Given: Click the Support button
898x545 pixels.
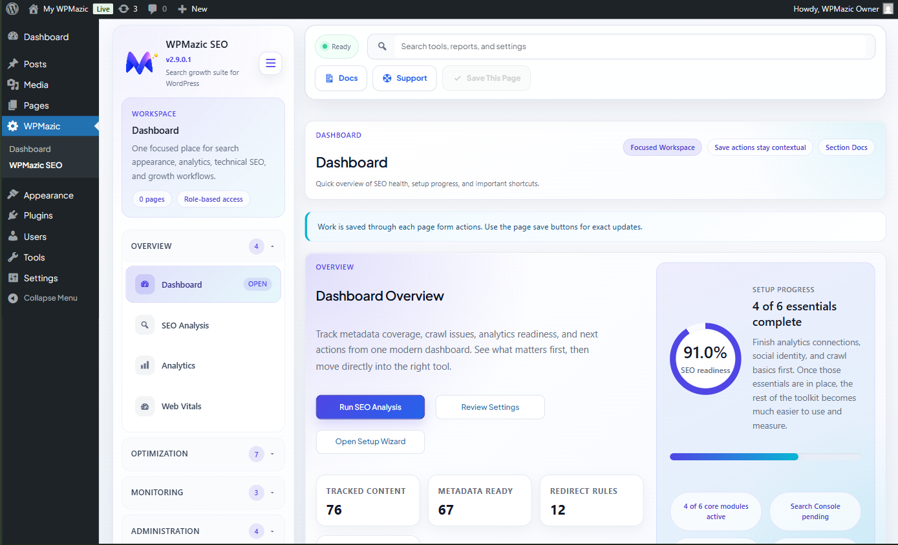Looking at the screenshot, I should click(405, 78).
